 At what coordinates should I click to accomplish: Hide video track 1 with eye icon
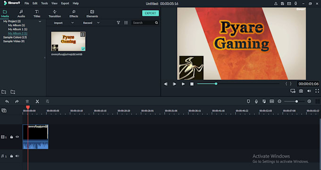point(17,137)
